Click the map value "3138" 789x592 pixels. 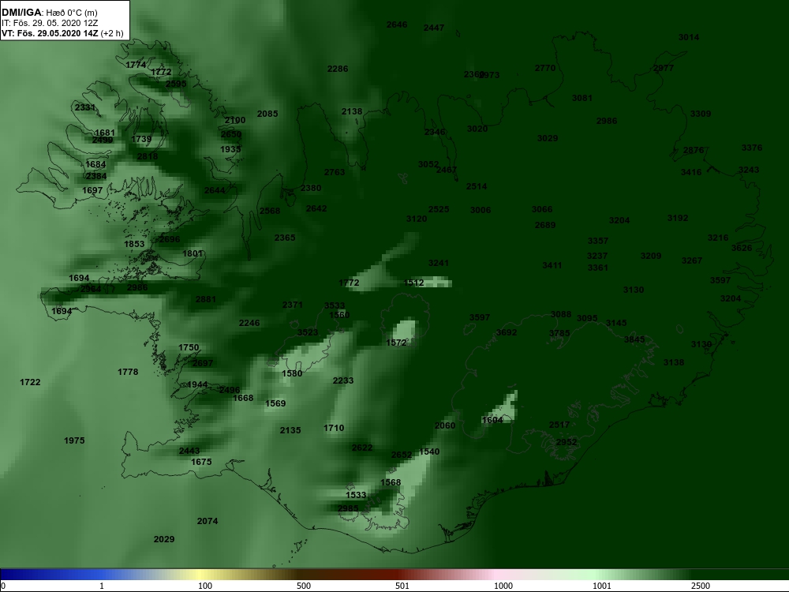(674, 362)
